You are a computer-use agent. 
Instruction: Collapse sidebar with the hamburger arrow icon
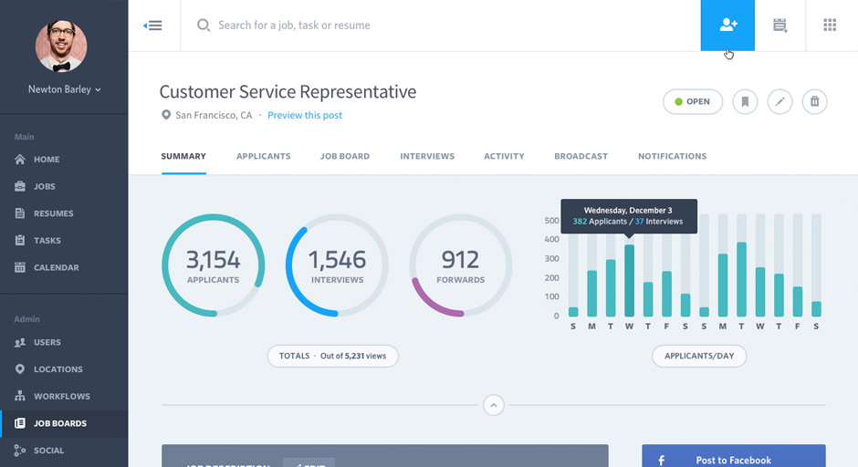pyautogui.click(x=153, y=26)
